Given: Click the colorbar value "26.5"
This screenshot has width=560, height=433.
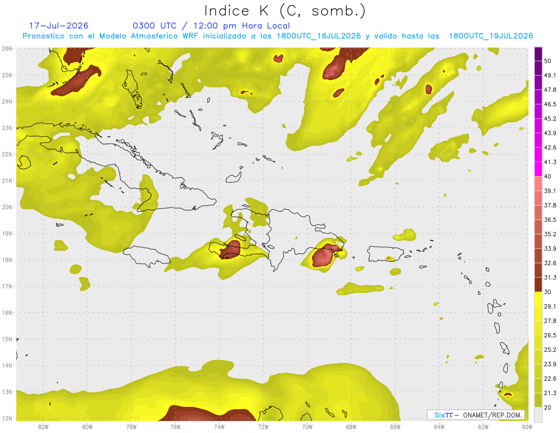Looking at the screenshot, I should click(550, 335).
